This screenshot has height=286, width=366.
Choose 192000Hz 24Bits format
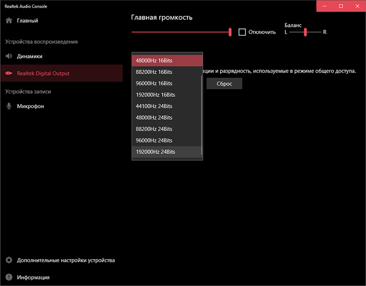pos(167,152)
